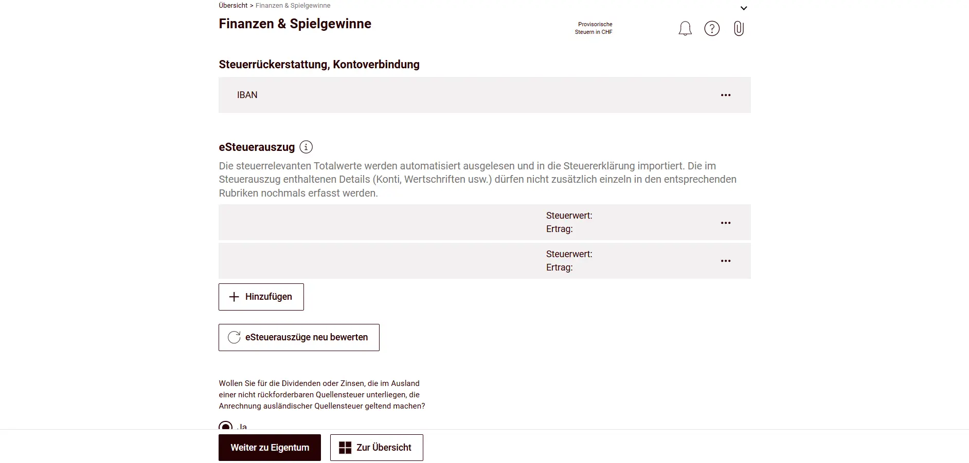Open attachments via the paperclip icon

click(739, 29)
